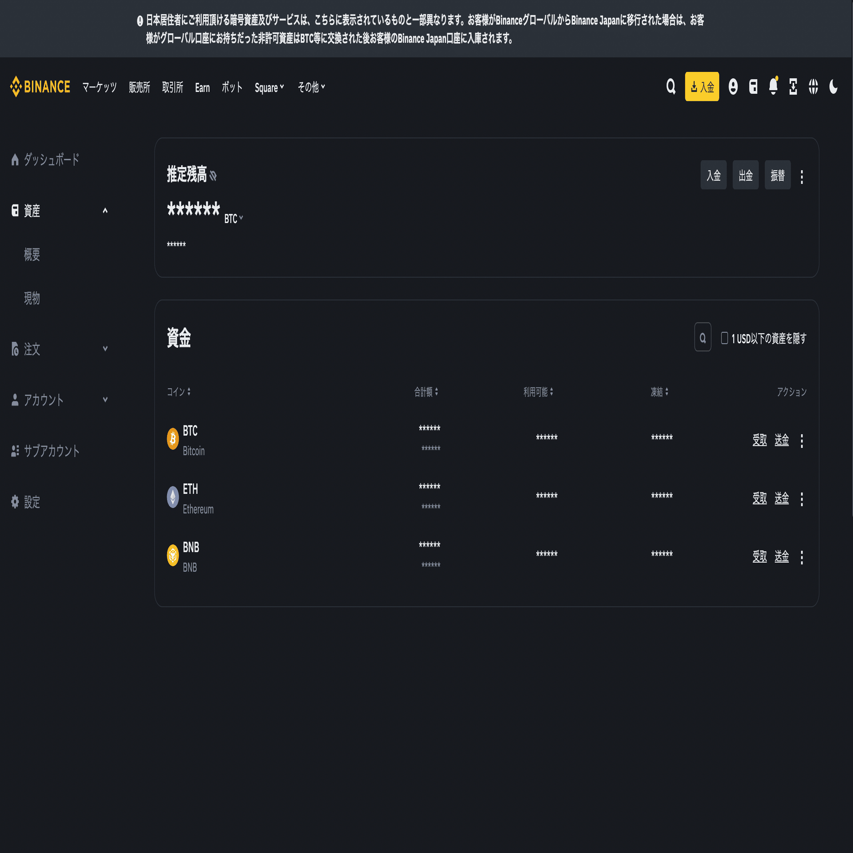Toggle balance visibility eye icon

click(x=213, y=176)
